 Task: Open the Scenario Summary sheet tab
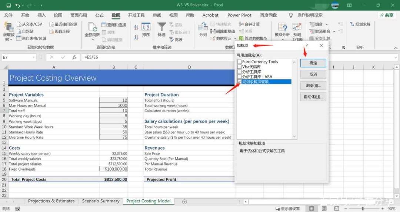(x=101, y=201)
